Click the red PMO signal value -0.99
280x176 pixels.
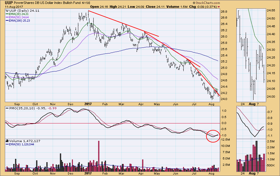52,108
